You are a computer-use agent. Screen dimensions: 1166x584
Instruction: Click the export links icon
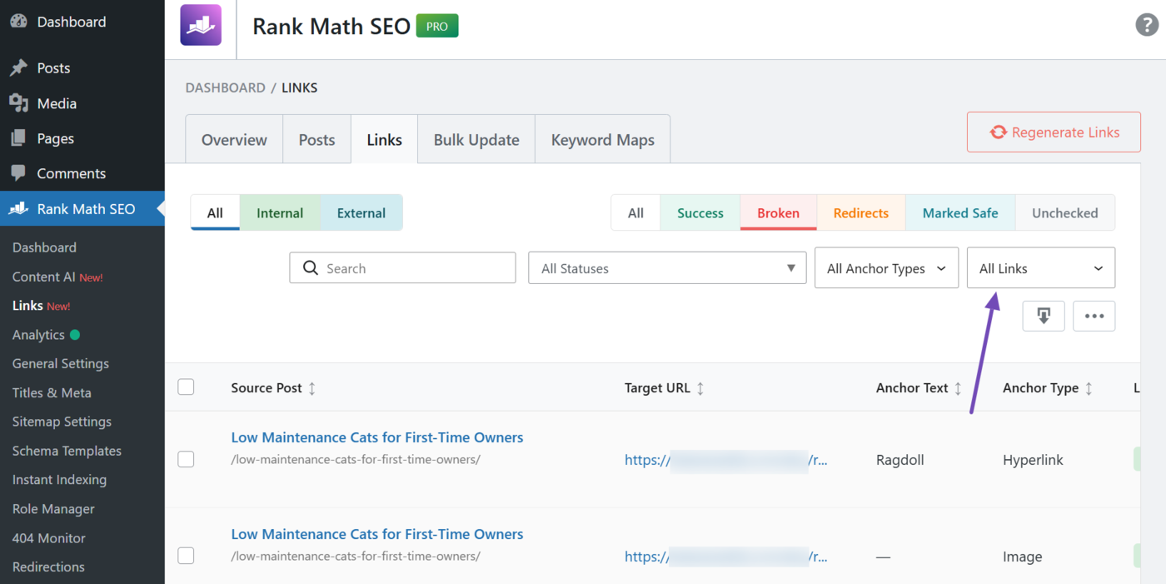1044,316
